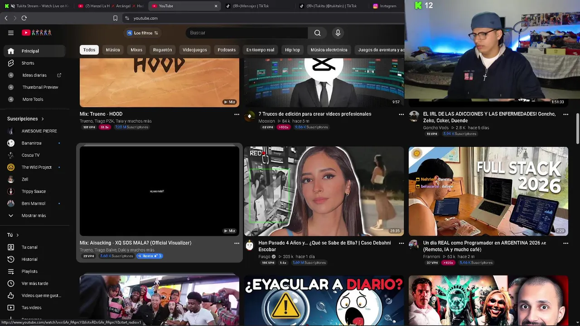Select the Videojuegos filter chip
The height and width of the screenshot is (326, 580).
(195, 50)
